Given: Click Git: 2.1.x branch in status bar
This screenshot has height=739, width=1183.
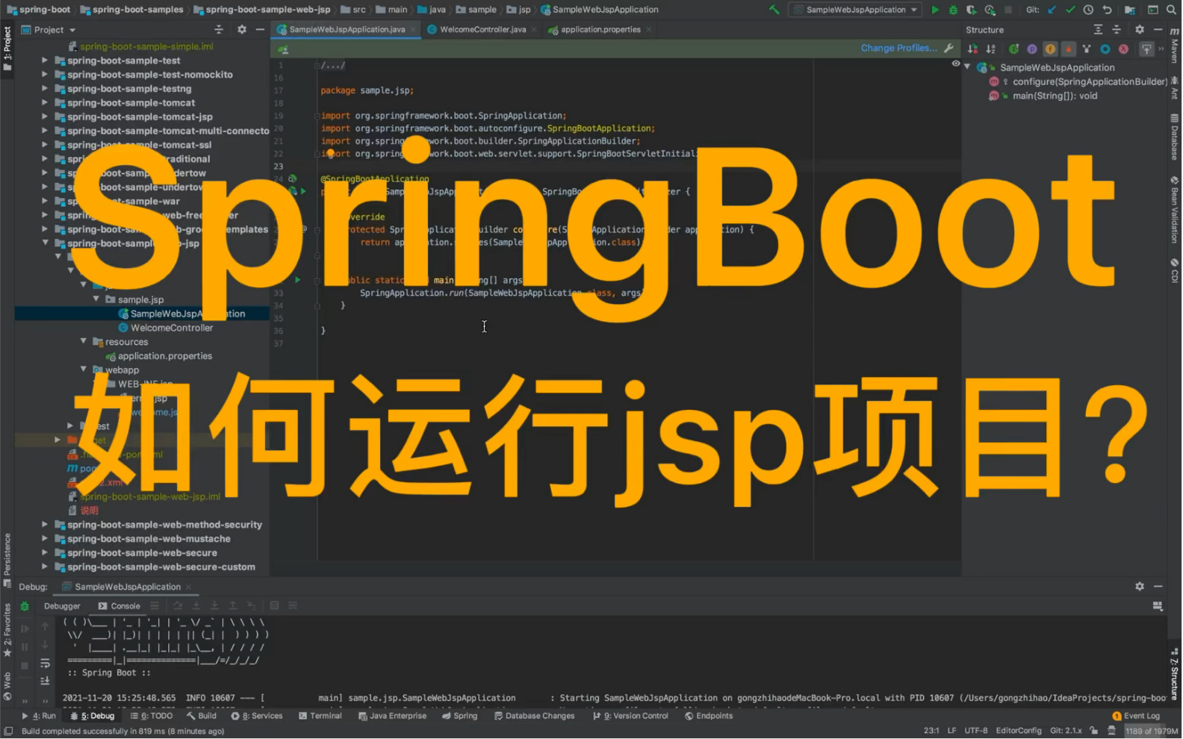Looking at the screenshot, I should (1066, 731).
